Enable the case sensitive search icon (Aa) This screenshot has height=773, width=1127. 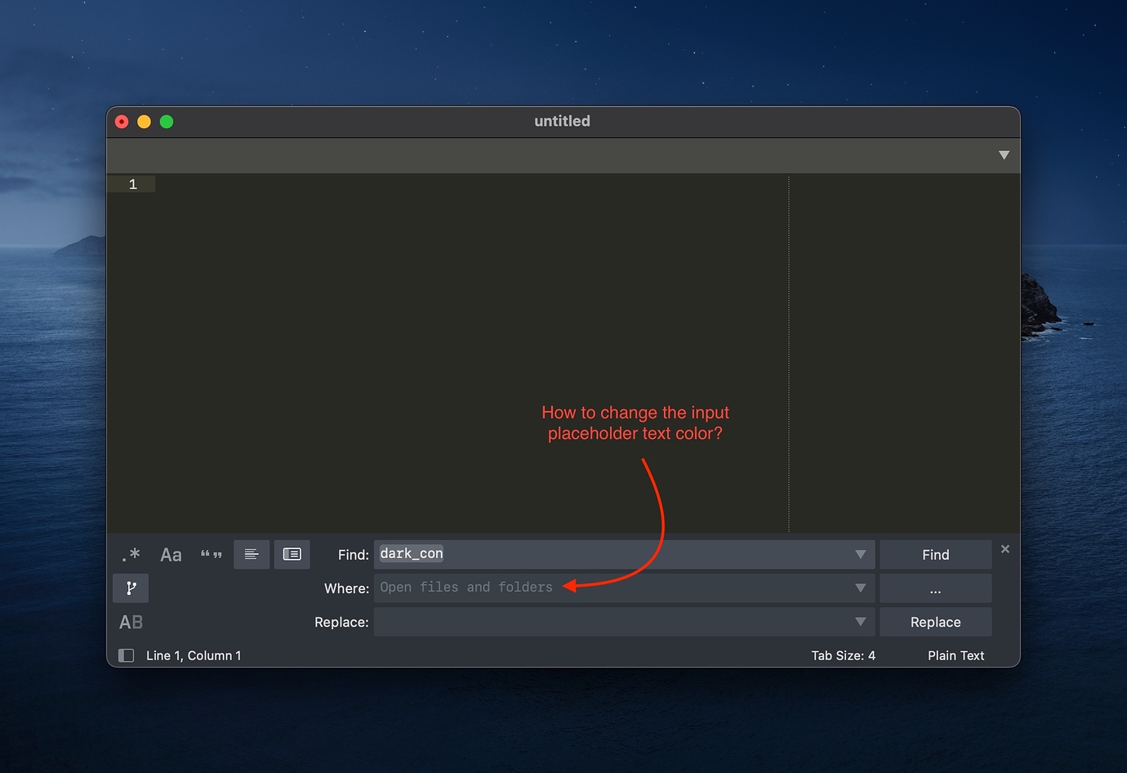pos(171,554)
